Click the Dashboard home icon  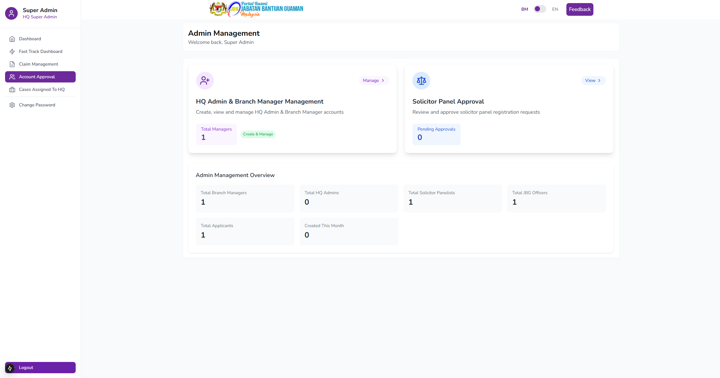point(12,39)
